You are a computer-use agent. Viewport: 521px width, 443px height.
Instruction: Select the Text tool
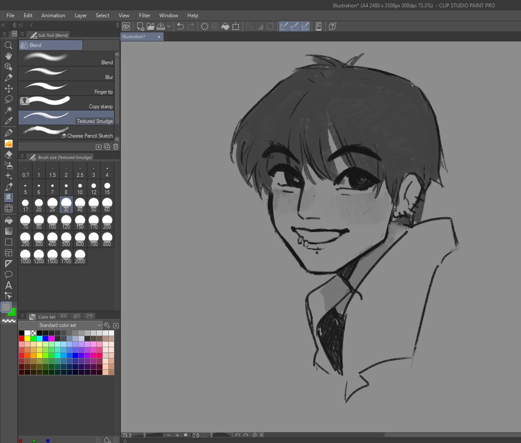(x=8, y=285)
